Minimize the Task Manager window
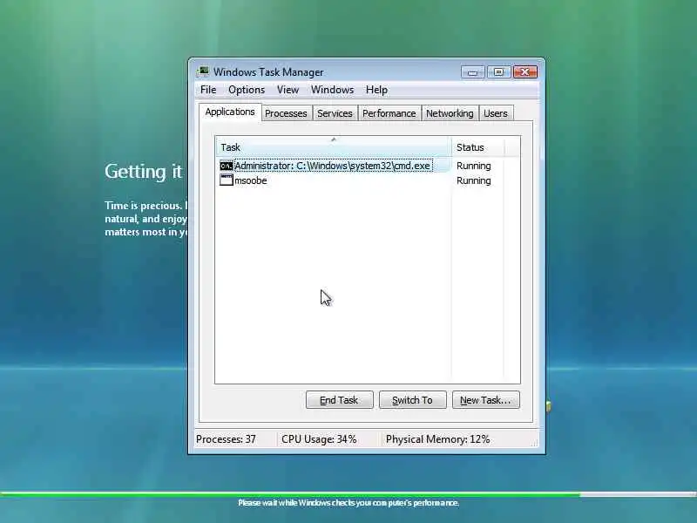Viewport: 697px width, 523px height. tap(472, 72)
